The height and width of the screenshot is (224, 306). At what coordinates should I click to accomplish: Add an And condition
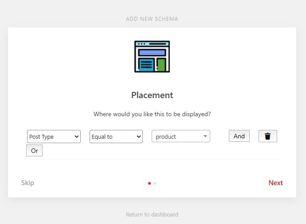coord(239,136)
